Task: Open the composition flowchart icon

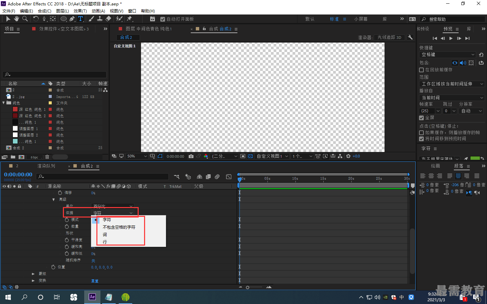Action: click(341, 156)
